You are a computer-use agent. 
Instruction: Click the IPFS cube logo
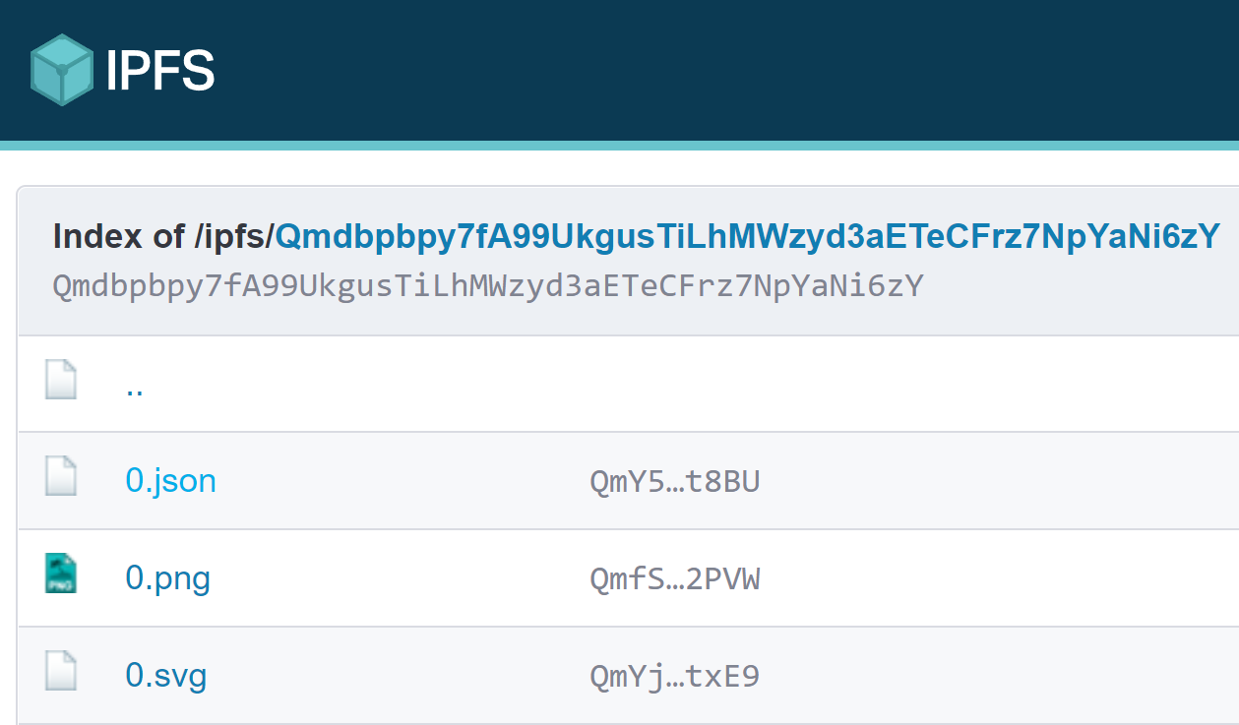62,69
